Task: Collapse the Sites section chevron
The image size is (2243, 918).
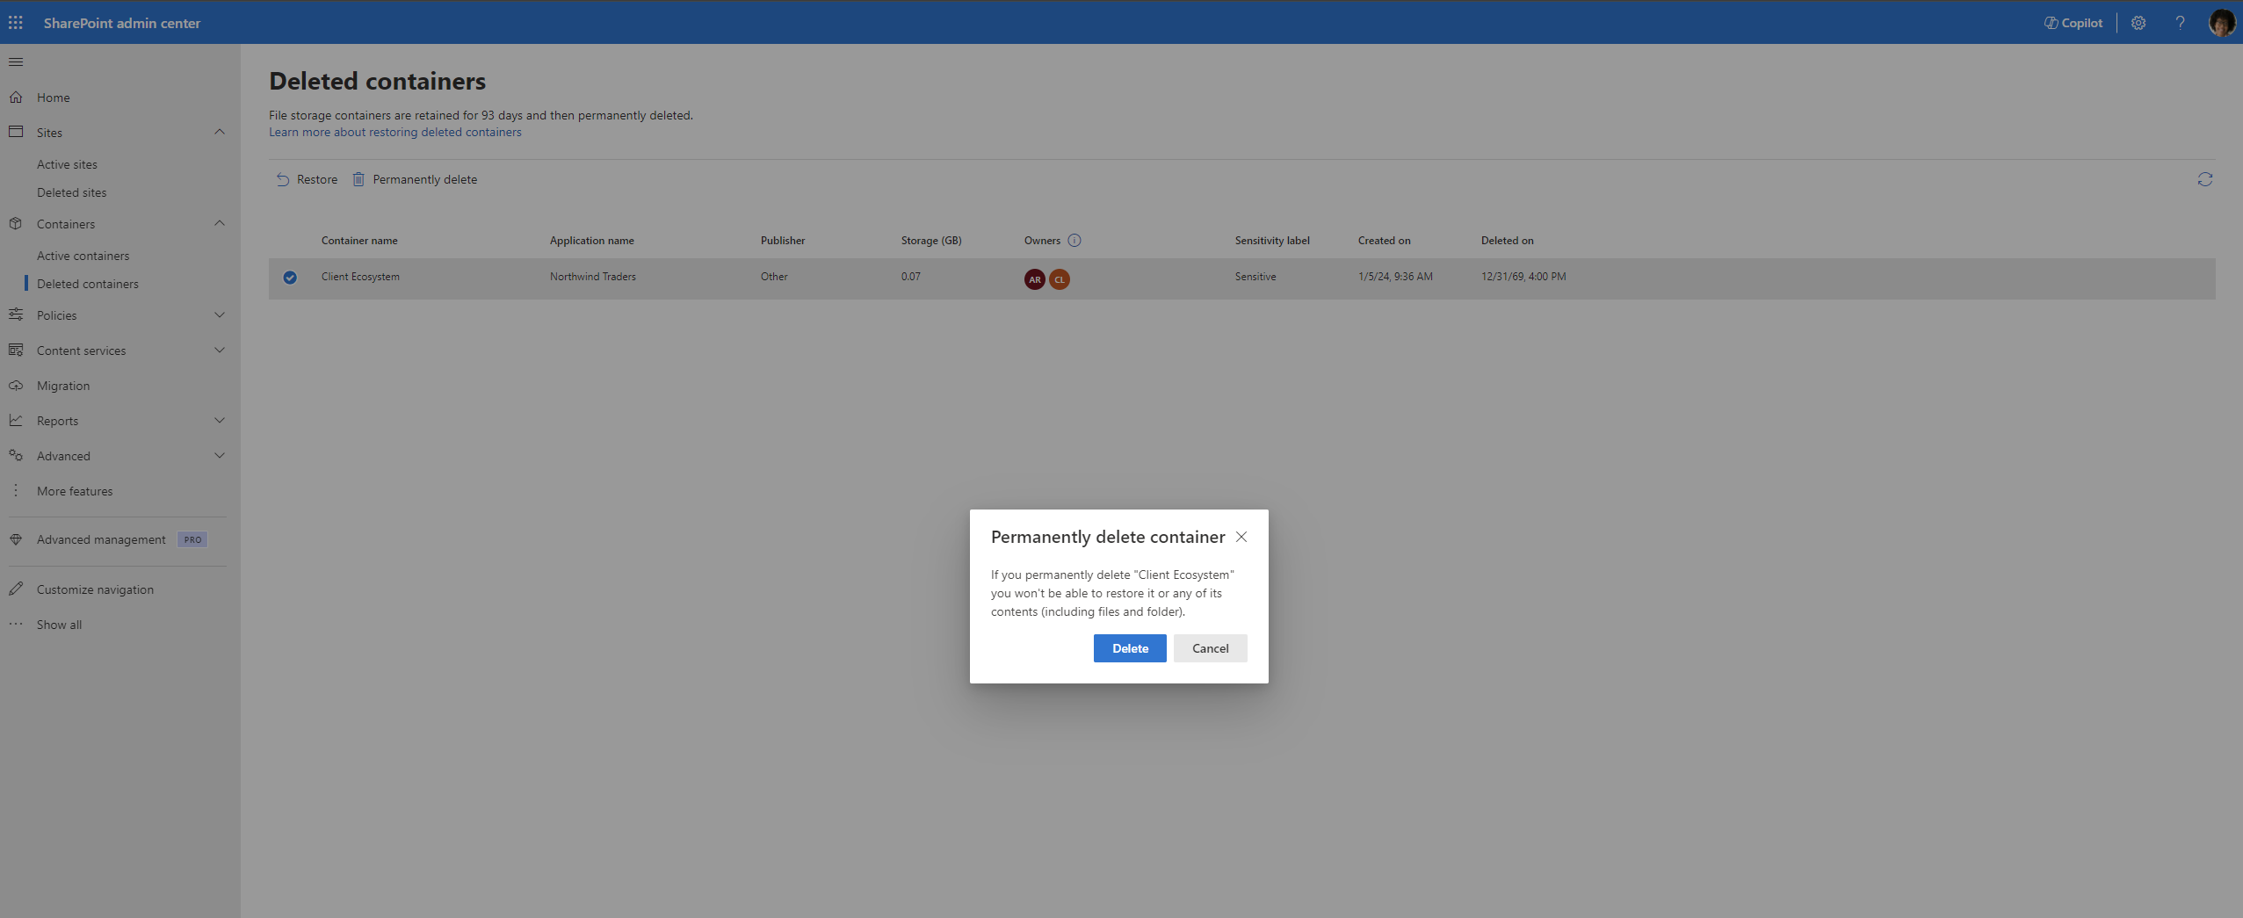Action: coord(220,132)
